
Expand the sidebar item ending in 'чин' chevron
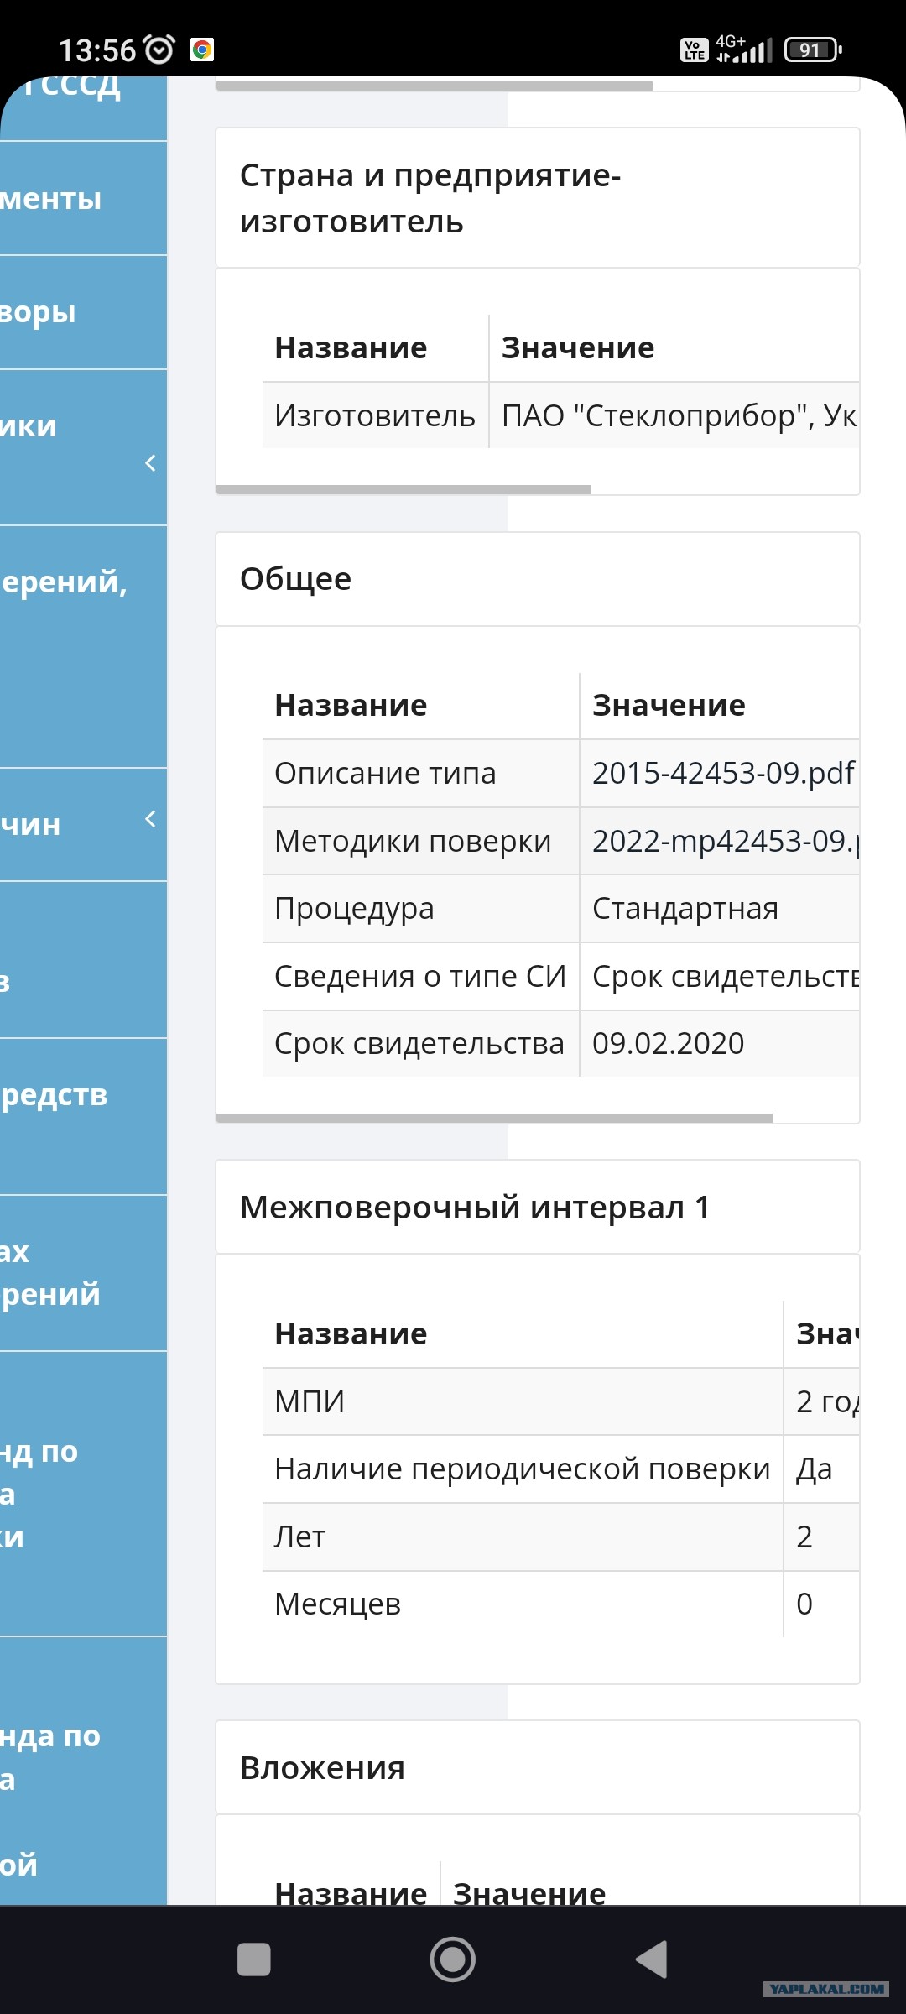coord(151,819)
